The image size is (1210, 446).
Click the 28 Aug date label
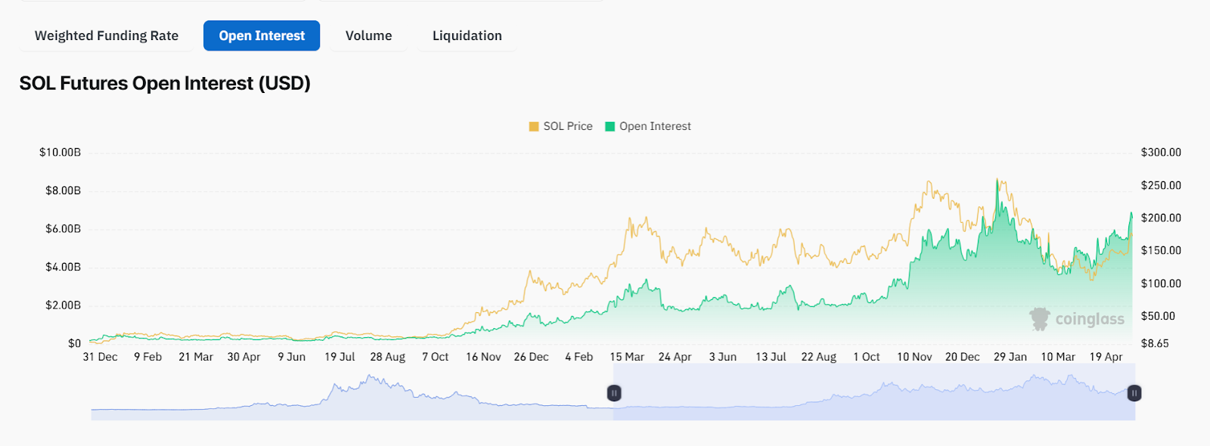(x=388, y=357)
